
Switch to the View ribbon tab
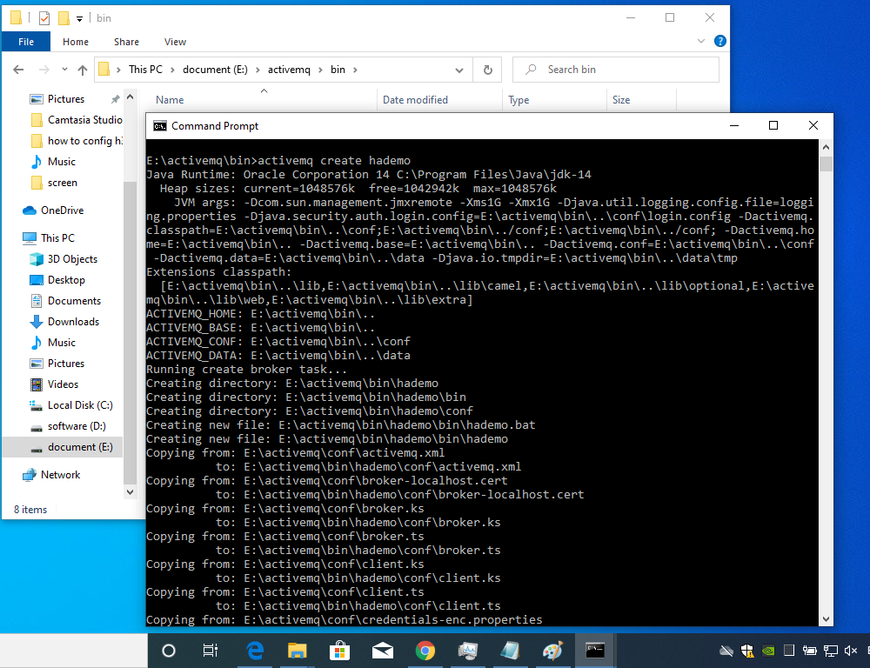point(175,42)
